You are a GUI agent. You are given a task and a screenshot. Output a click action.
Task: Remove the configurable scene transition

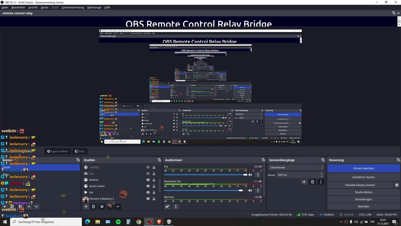pos(312,182)
